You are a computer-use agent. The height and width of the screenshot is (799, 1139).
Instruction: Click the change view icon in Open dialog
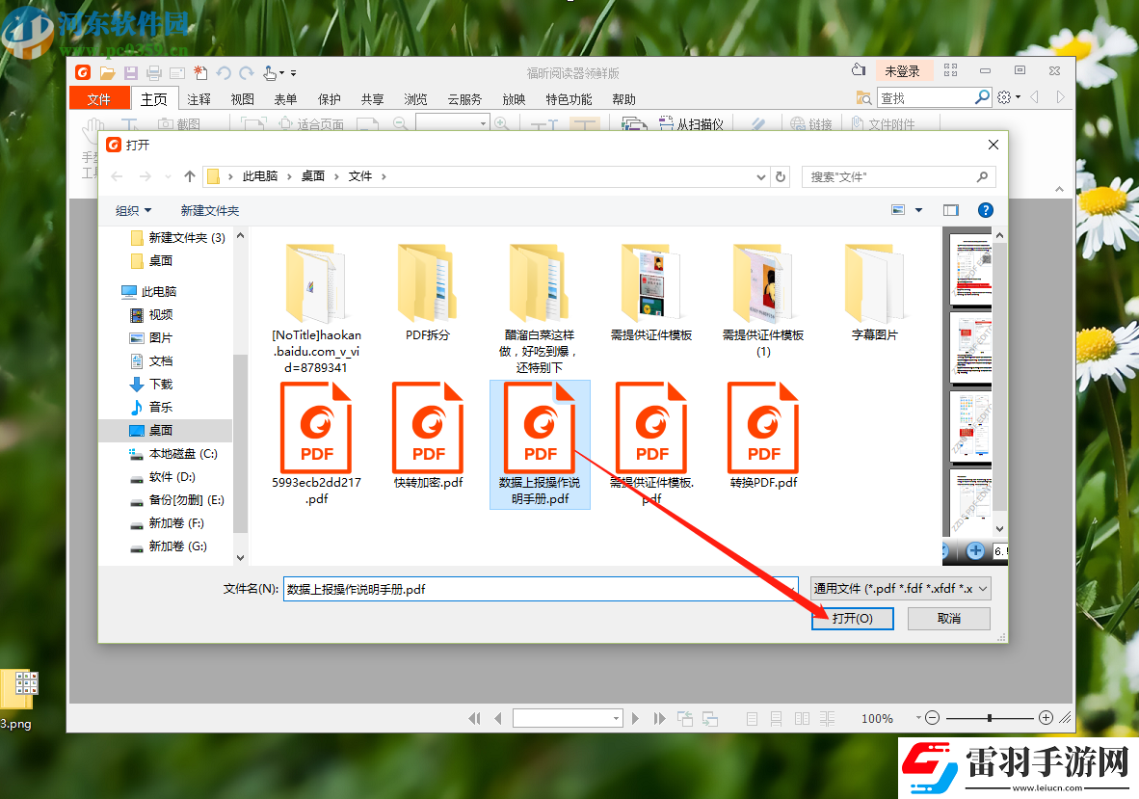tap(898, 210)
